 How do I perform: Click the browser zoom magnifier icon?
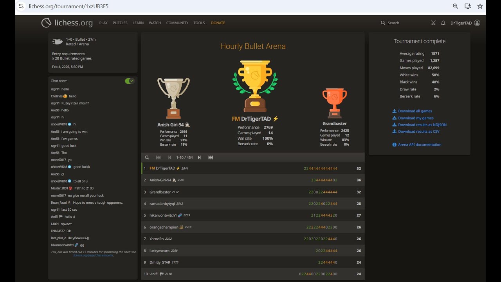pos(456,6)
